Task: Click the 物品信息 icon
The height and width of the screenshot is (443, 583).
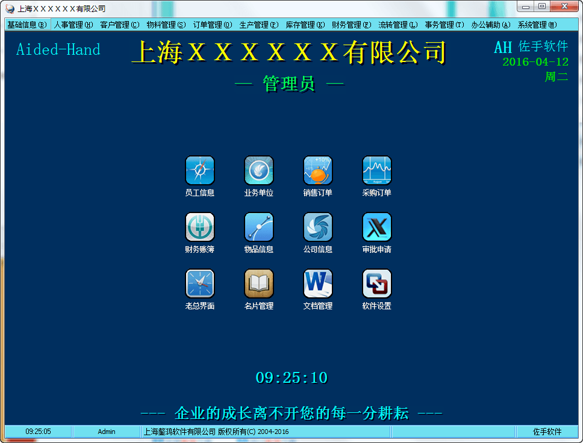Action: point(259,227)
